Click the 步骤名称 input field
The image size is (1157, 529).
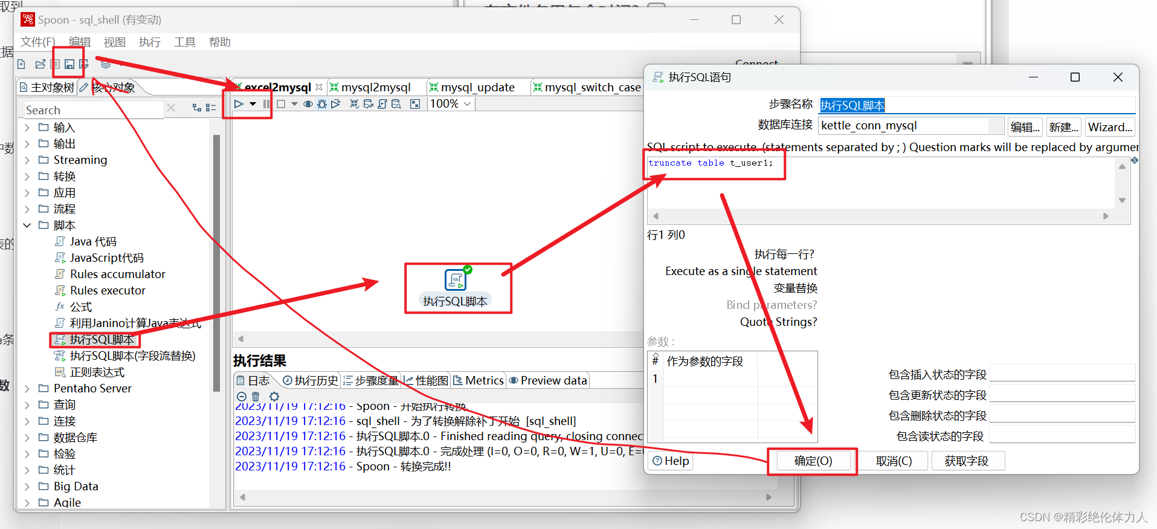point(977,105)
